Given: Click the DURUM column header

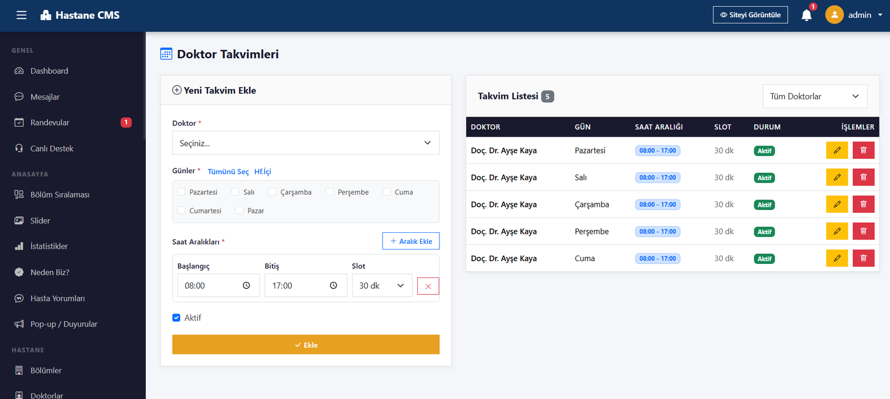Looking at the screenshot, I should pos(767,127).
